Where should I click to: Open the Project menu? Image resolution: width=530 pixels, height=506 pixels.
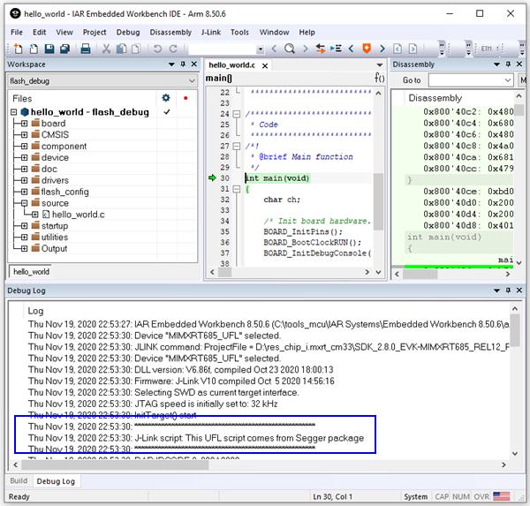click(x=95, y=32)
